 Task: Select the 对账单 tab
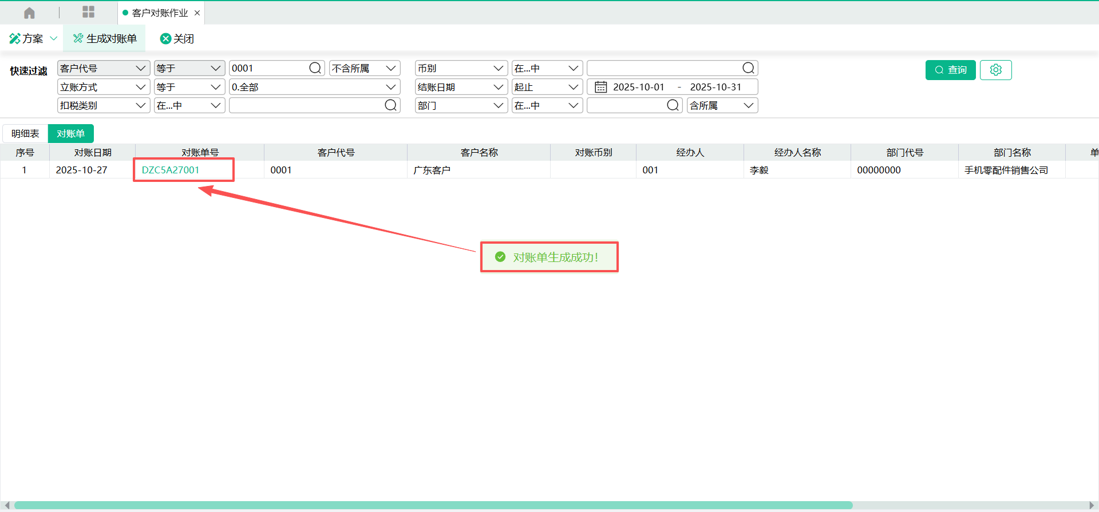tap(70, 133)
